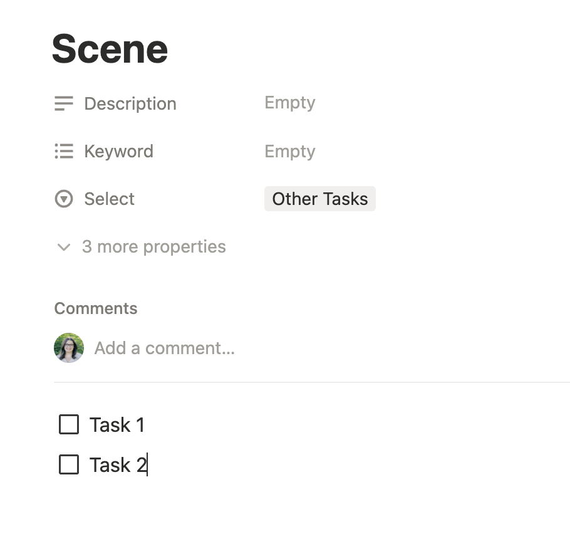Image resolution: width=570 pixels, height=534 pixels.
Task: Open the Keyword property name
Action: (118, 151)
